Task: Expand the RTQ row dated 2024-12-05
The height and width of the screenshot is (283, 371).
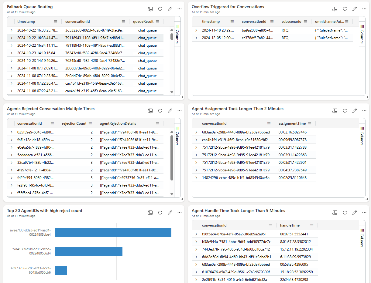Action: tap(196, 38)
